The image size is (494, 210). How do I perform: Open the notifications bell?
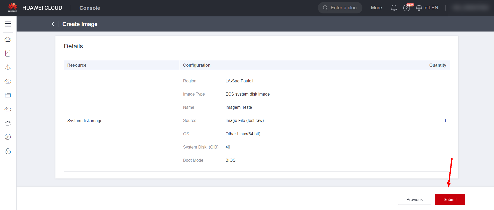pyautogui.click(x=394, y=8)
